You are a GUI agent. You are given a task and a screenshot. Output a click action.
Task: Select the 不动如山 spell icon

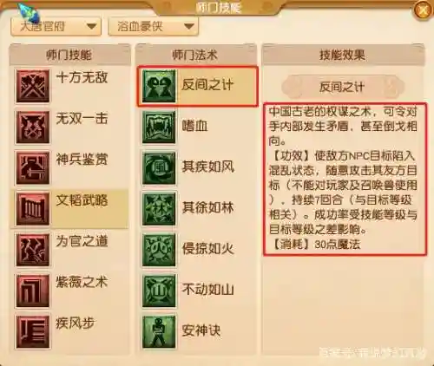point(159,291)
